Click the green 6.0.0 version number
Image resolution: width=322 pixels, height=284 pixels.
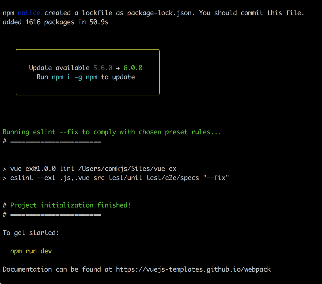click(133, 68)
